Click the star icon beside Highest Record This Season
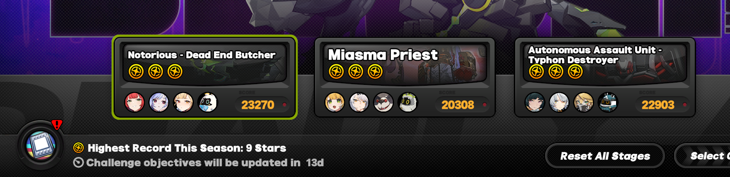 [x=78, y=148]
